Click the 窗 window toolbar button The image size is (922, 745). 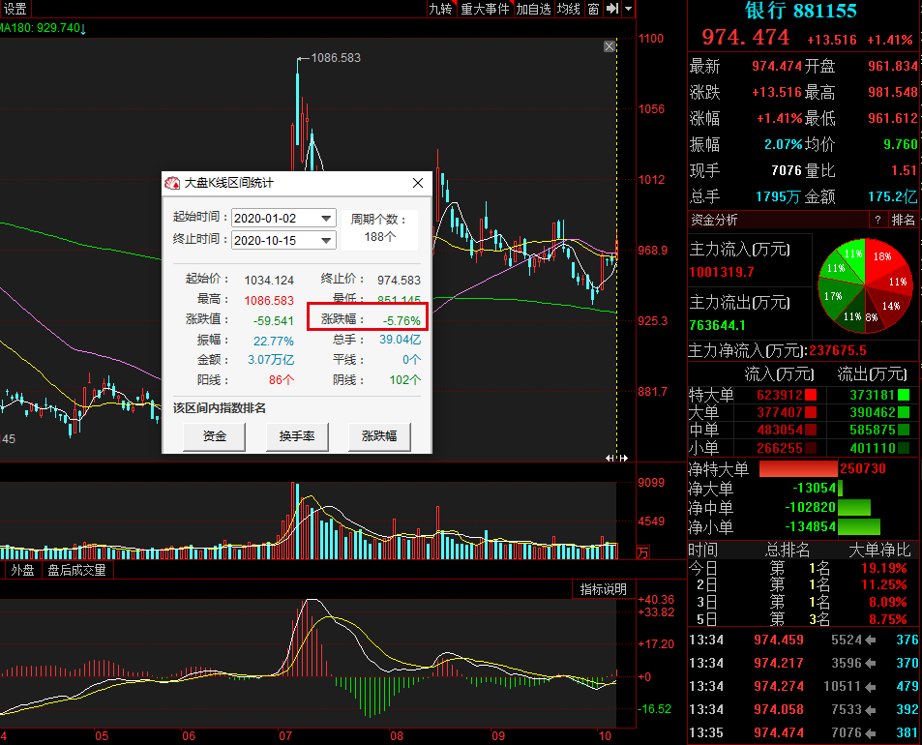[x=594, y=9]
